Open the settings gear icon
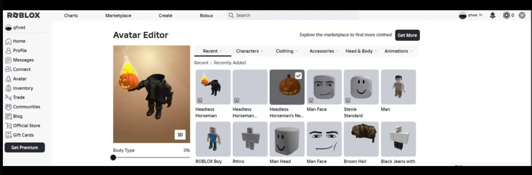Viewport: 532px width, 175px height. pos(522,15)
